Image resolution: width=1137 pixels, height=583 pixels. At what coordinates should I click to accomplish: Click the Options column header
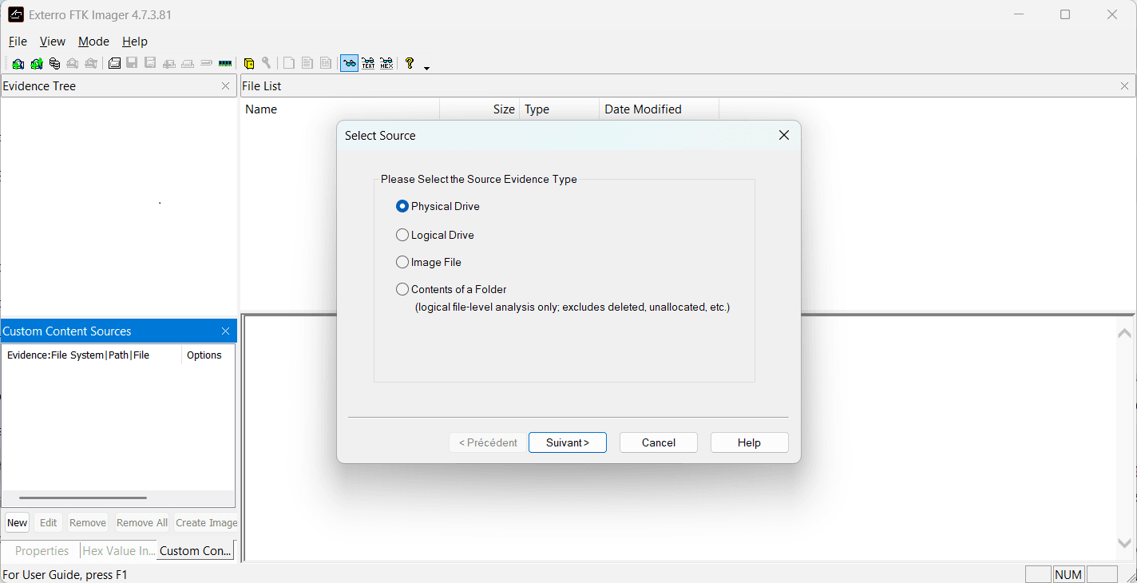pyautogui.click(x=208, y=355)
